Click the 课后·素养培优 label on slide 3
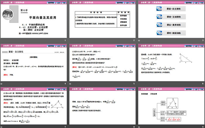The height and width of the screenshot is (128, 205). coord(174,25)
